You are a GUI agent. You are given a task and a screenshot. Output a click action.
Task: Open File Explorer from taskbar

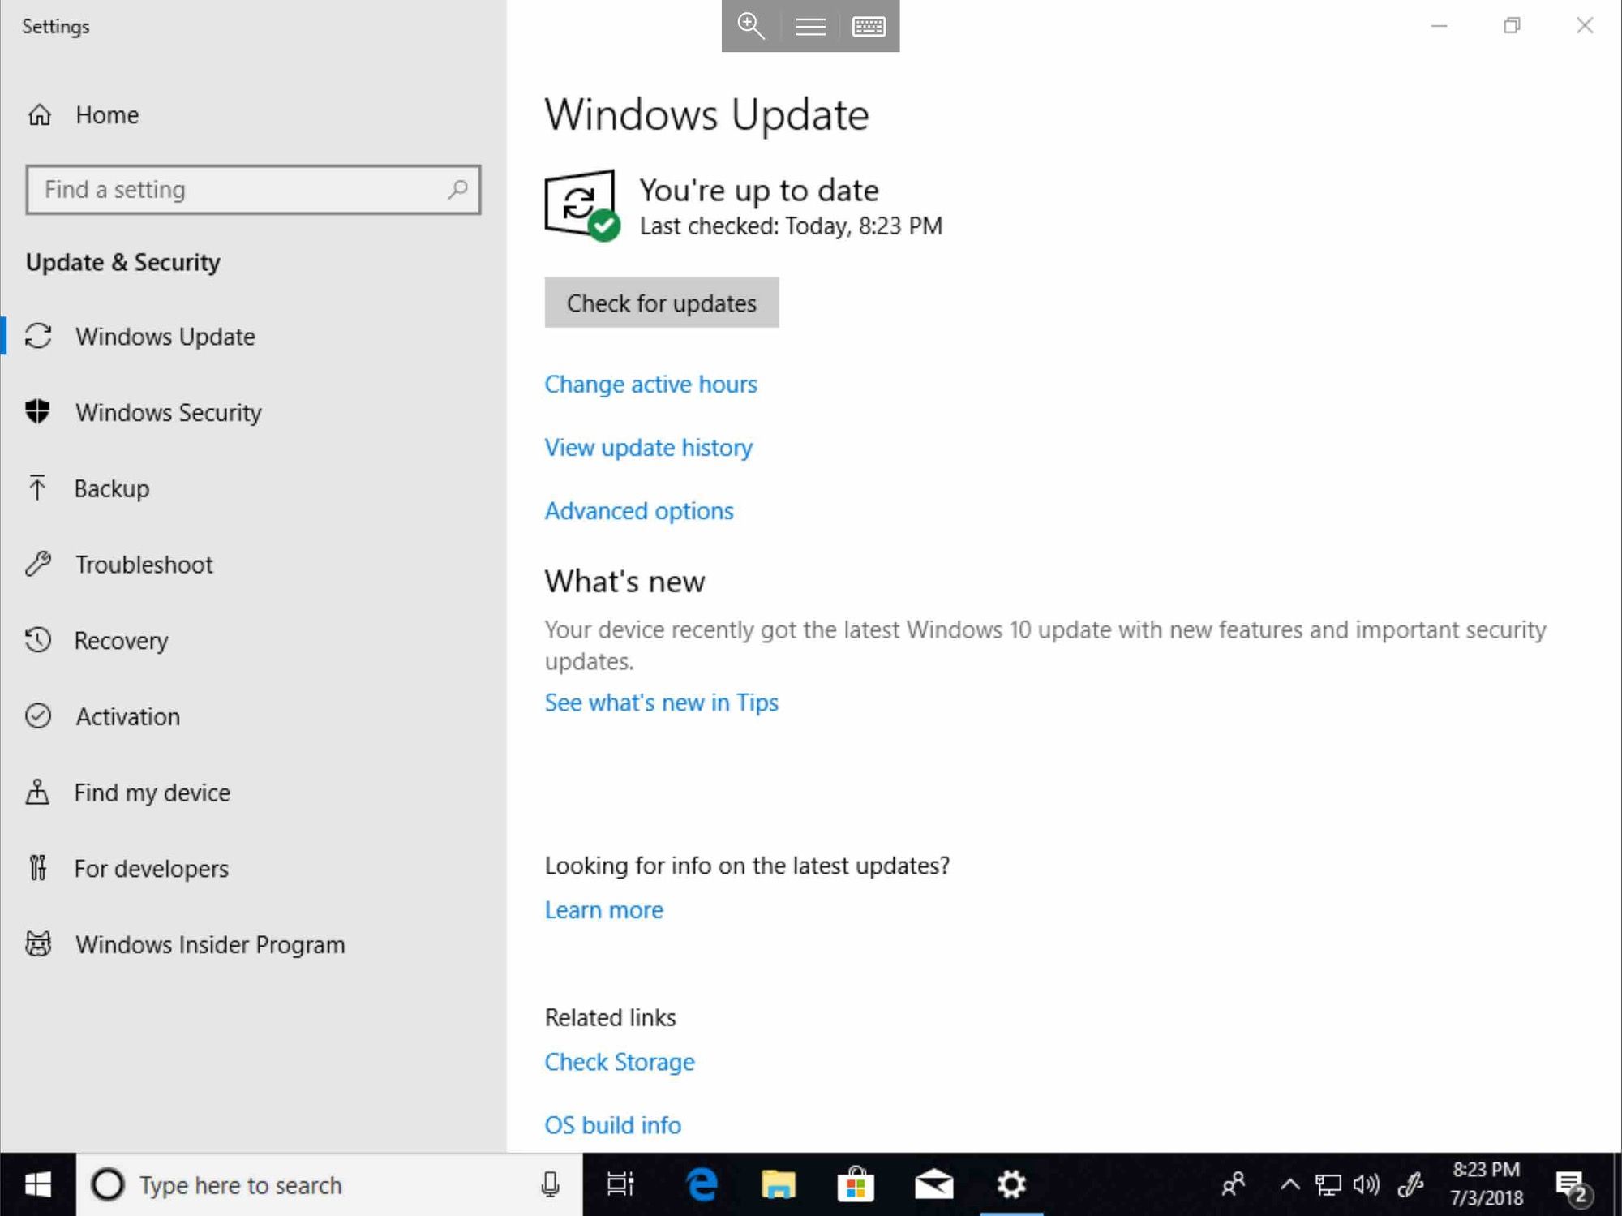tap(779, 1185)
